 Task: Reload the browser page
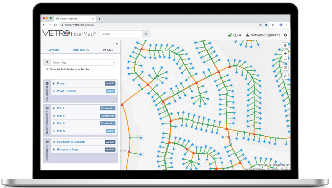55,25
